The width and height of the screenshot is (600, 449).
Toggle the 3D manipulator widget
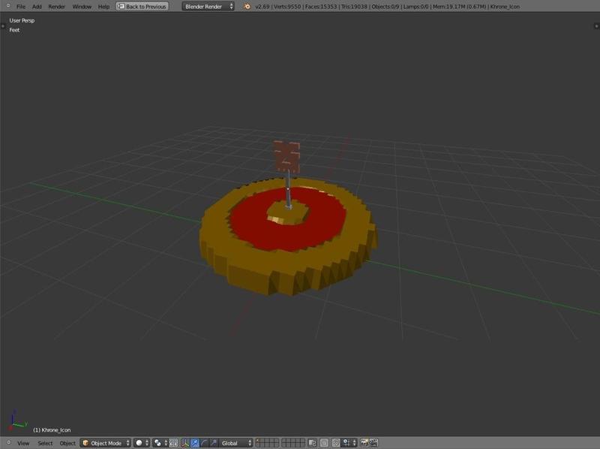pyautogui.click(x=185, y=443)
